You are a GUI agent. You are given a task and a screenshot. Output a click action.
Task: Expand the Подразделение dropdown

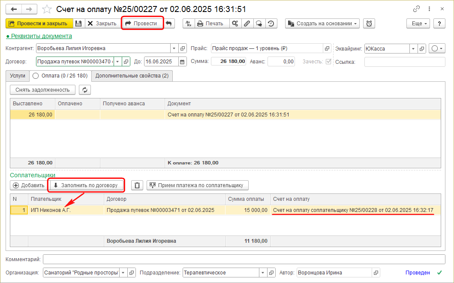tap(262, 273)
